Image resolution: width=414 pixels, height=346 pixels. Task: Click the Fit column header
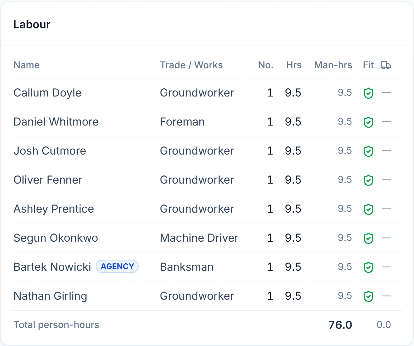(x=368, y=65)
